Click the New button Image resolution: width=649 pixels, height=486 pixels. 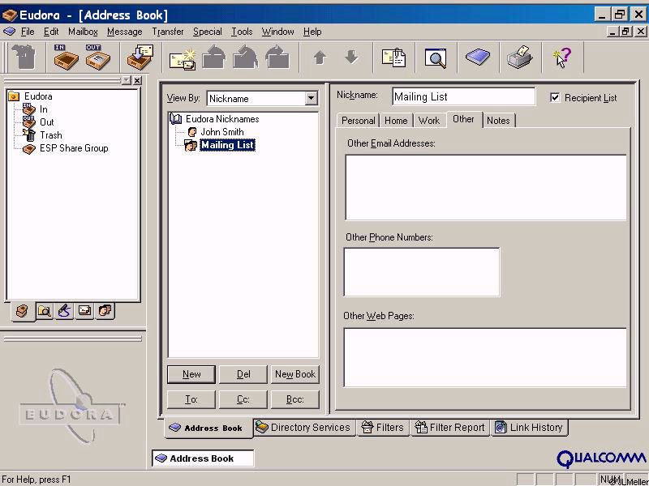pos(191,374)
